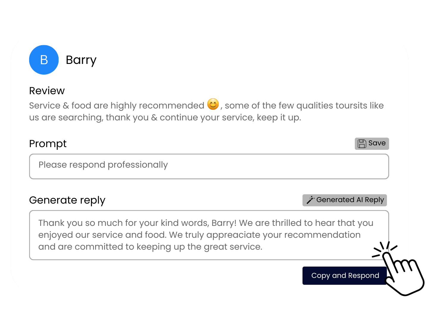Viewport: 431px width, 321px height.
Task: Click the second review line starting 'us are searching'
Action: (165, 118)
